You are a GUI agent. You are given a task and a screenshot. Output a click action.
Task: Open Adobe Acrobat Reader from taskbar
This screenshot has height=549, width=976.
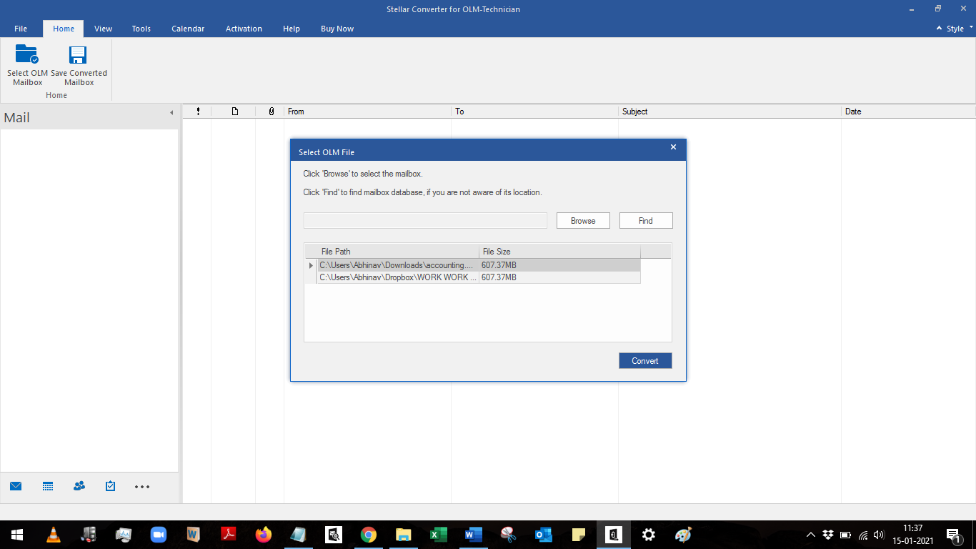pos(228,534)
